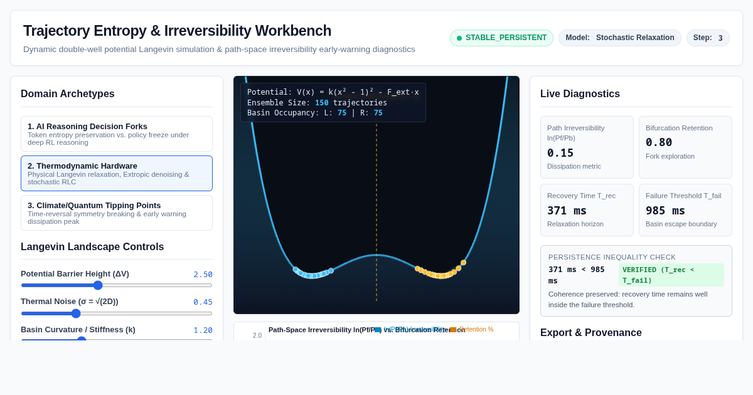Click the double-well potential simulation canvas
Screen dimensions: 753x395
pyautogui.click(x=376, y=195)
